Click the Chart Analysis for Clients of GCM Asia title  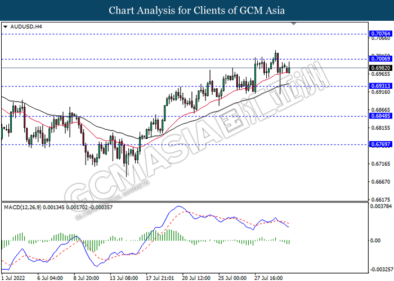pos(197,10)
